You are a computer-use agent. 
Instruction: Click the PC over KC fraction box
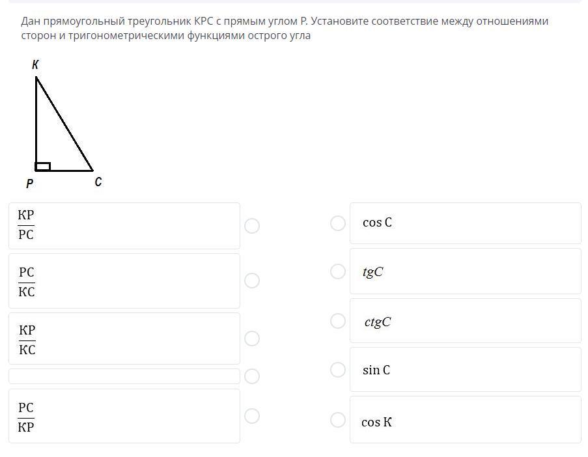124,281
